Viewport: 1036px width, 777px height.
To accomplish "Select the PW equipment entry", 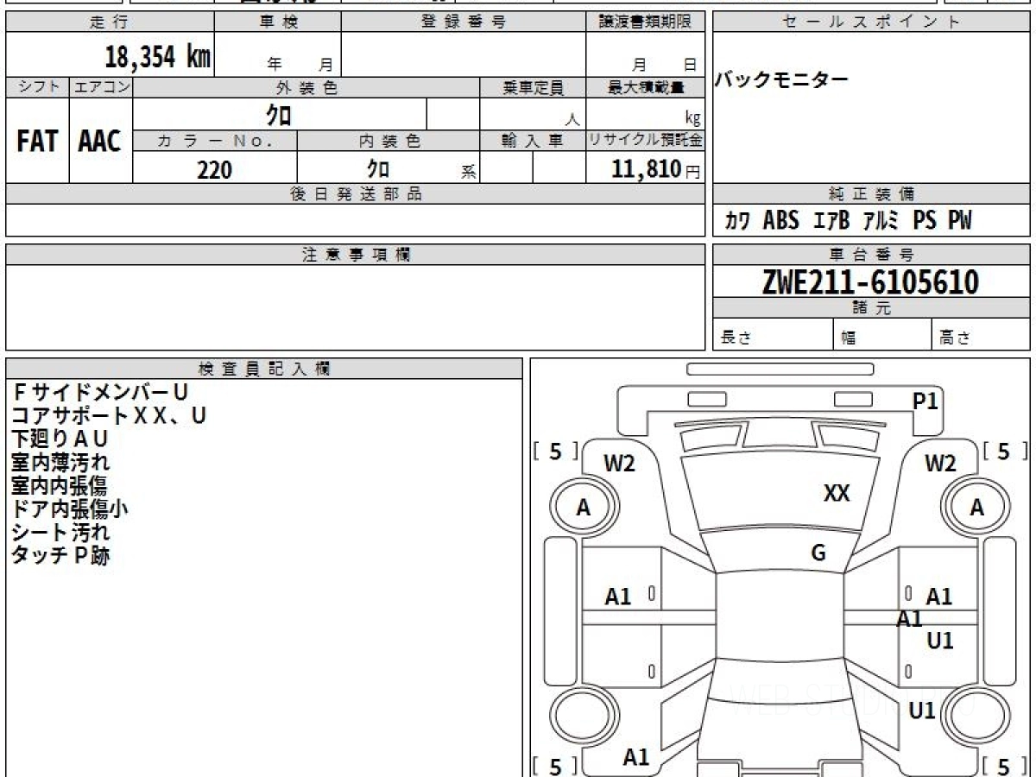I will coord(959,221).
